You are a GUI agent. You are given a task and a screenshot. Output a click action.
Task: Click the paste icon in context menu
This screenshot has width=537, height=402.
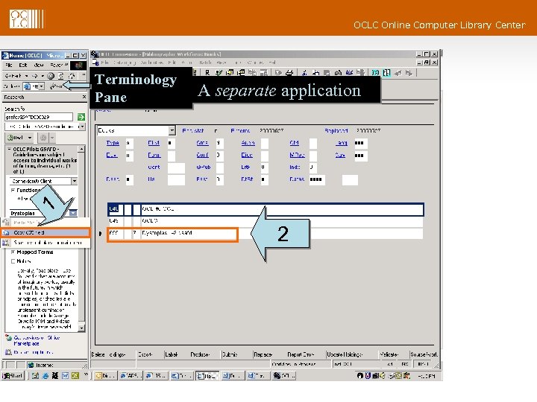pos(6,223)
